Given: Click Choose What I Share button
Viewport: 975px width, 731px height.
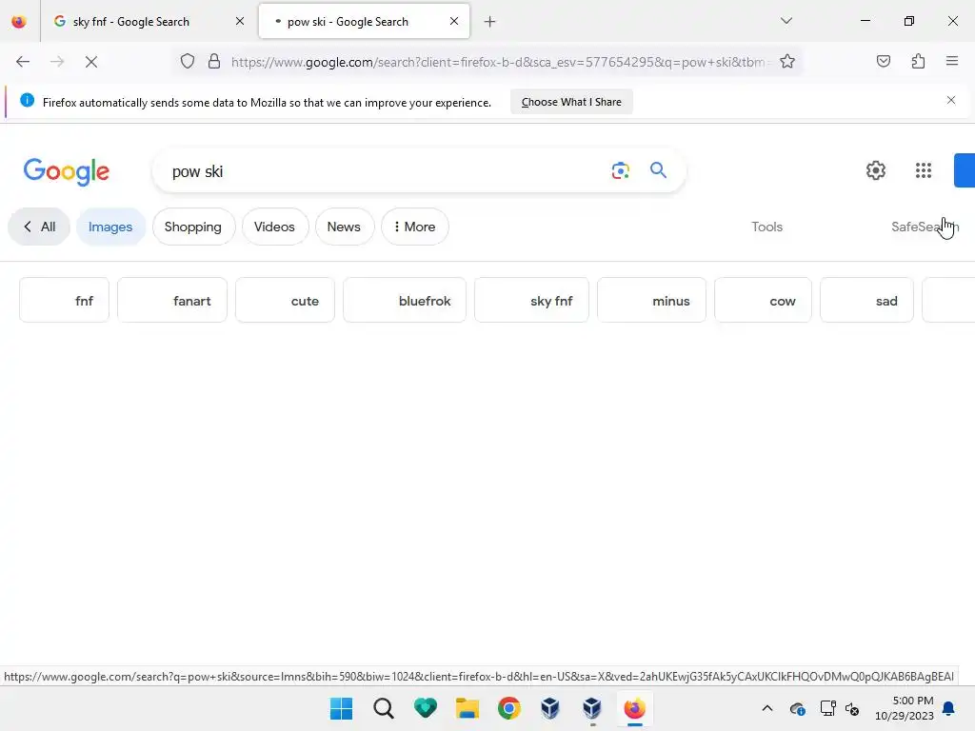Looking at the screenshot, I should point(571,102).
